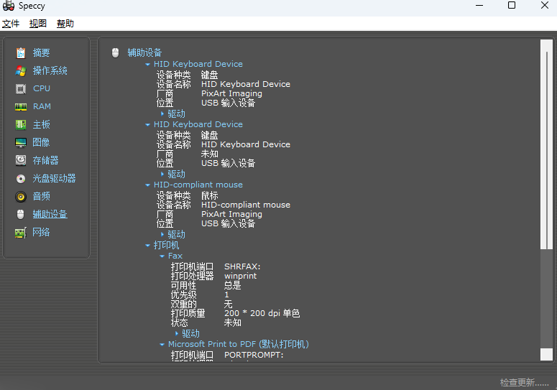Image resolution: width=557 pixels, height=390 pixels.
Task: Collapse Microsoft Print to PDF node
Action: click(162, 345)
